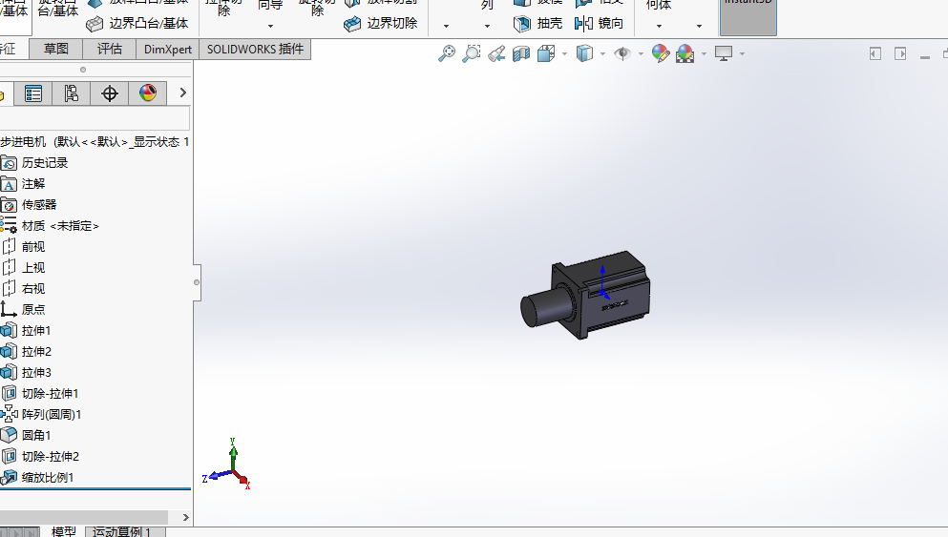Select the 步进电机 root node
This screenshot has height=537, width=948.
coord(95,142)
